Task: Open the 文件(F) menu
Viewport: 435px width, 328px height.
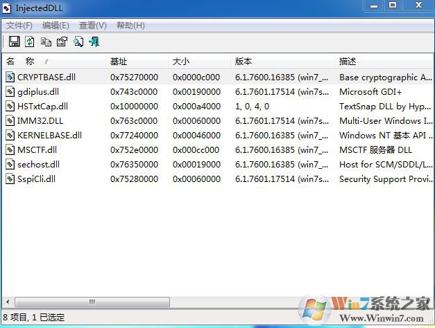Action: [19, 26]
